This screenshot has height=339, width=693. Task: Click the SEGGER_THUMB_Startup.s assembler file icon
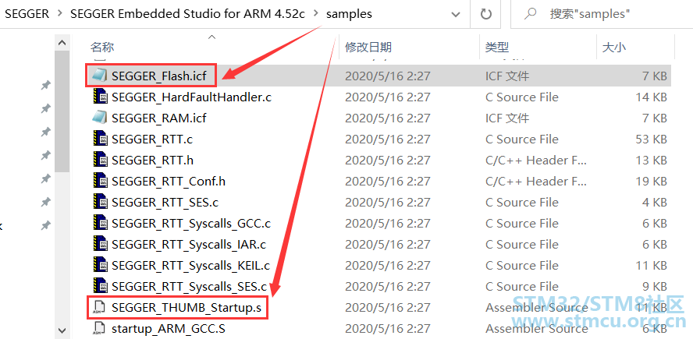[99, 308]
